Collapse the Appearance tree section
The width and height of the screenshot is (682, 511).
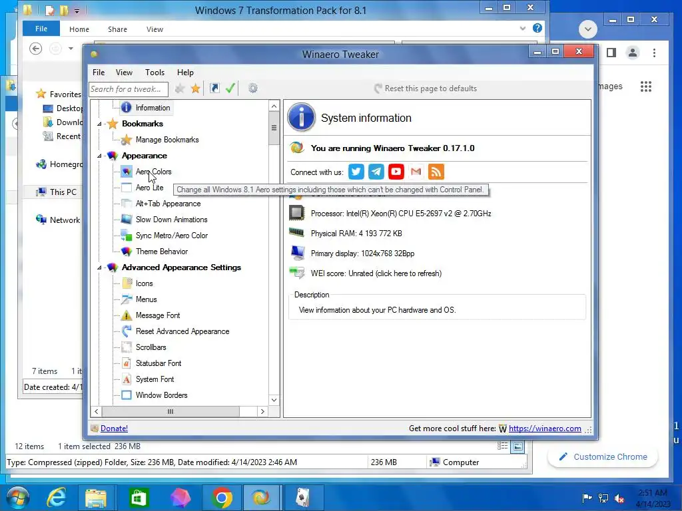coord(100,156)
